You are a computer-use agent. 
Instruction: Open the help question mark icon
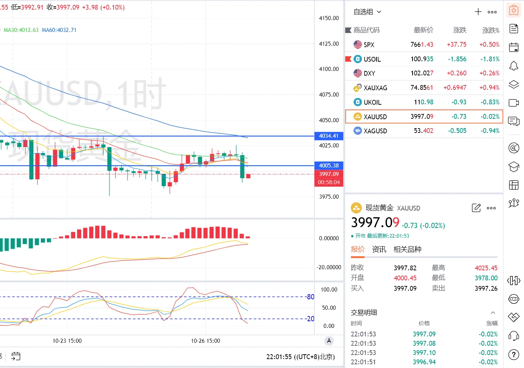click(514, 355)
